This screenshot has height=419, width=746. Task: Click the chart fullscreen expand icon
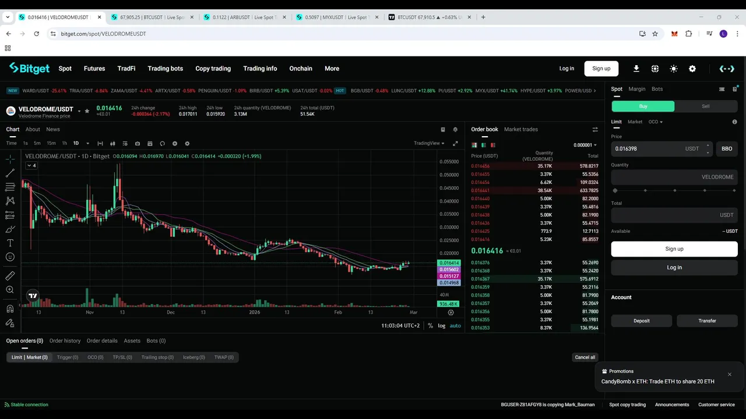click(456, 143)
